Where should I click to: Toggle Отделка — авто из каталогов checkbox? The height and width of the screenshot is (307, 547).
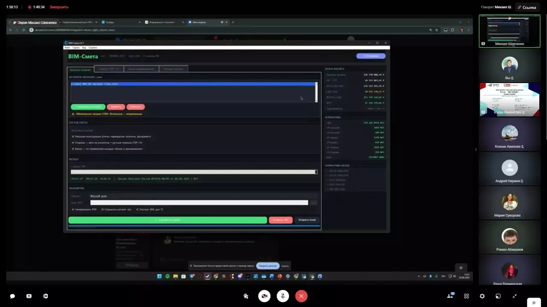tap(73, 143)
